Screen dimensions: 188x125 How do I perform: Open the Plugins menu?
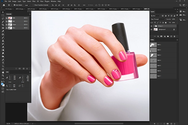(x=47, y=1)
